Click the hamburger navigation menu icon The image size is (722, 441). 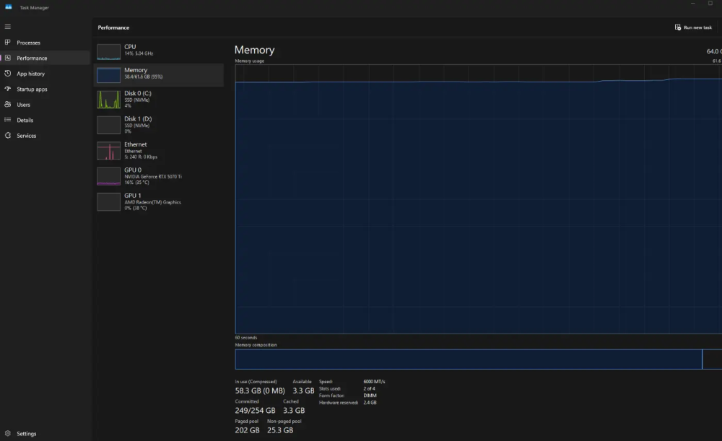tap(8, 27)
